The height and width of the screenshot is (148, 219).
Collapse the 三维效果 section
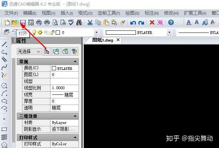(75, 116)
